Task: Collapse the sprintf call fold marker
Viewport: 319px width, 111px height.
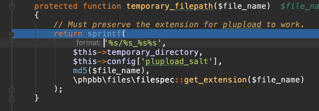Action: tap(11, 34)
